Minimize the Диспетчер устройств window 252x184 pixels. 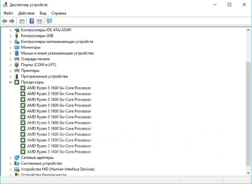point(215,5)
